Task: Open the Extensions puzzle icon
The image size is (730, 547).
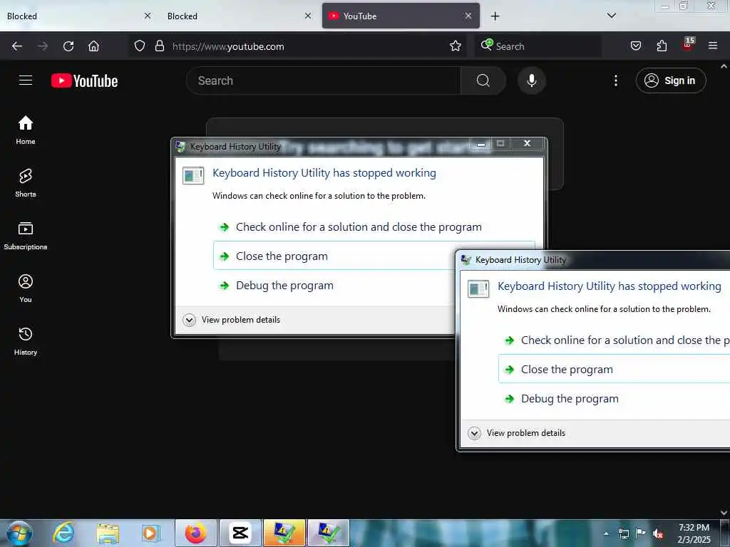Action: tap(662, 46)
